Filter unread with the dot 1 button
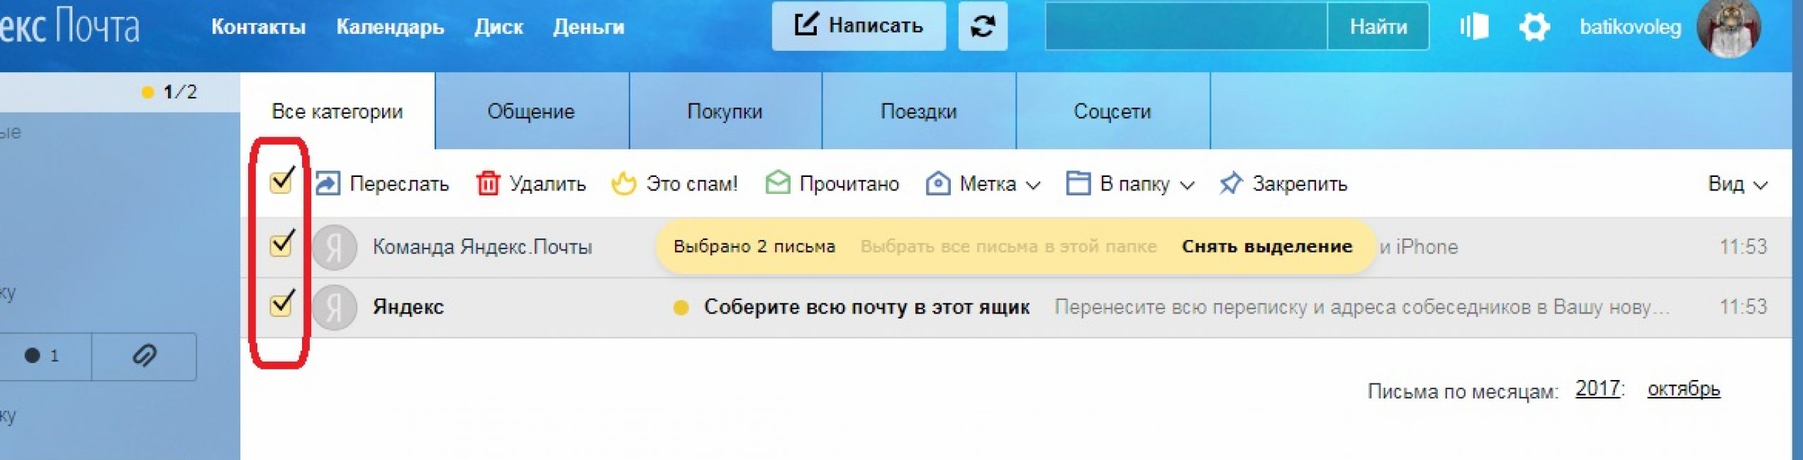 click(x=41, y=356)
